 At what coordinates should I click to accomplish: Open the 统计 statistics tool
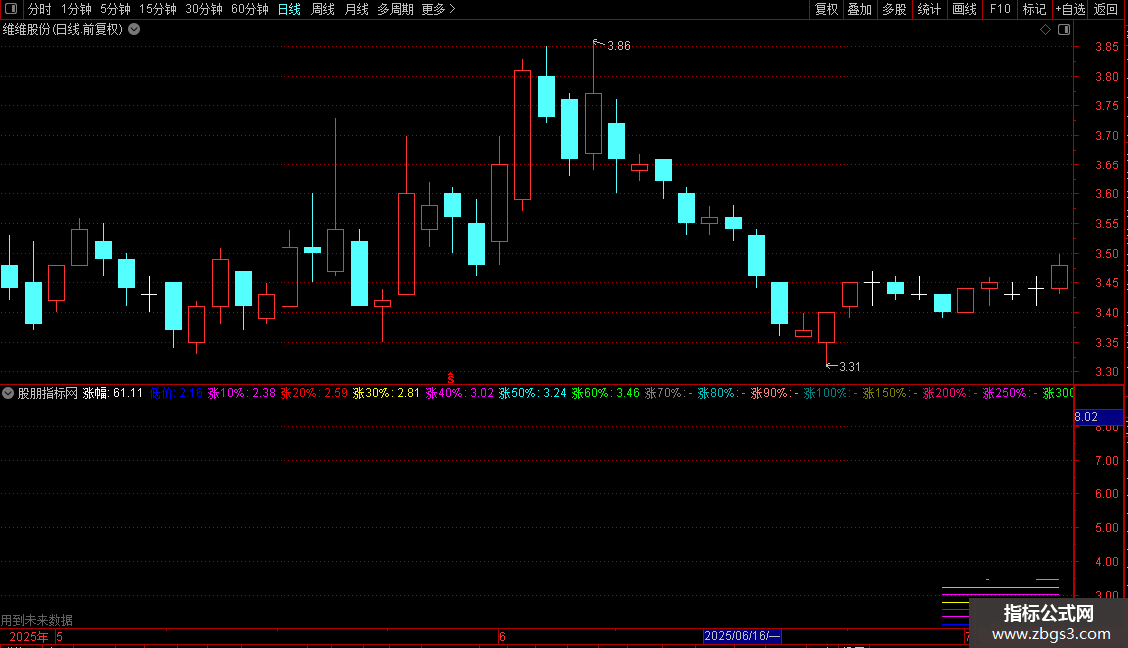click(929, 9)
